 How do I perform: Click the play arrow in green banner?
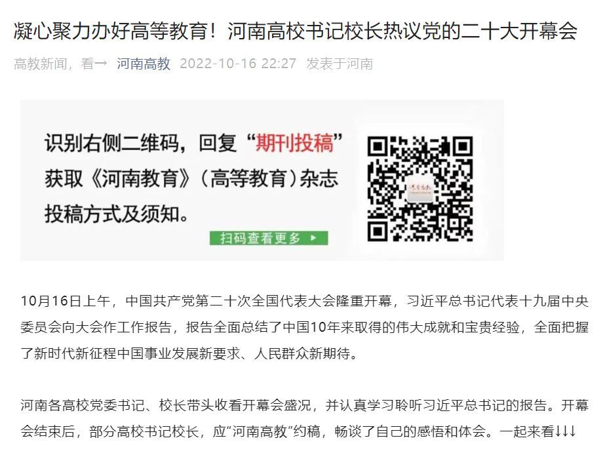313,238
